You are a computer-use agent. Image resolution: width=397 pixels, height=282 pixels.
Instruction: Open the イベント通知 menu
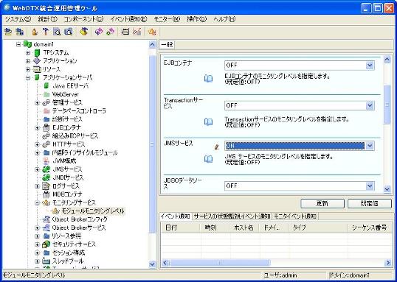[128, 19]
